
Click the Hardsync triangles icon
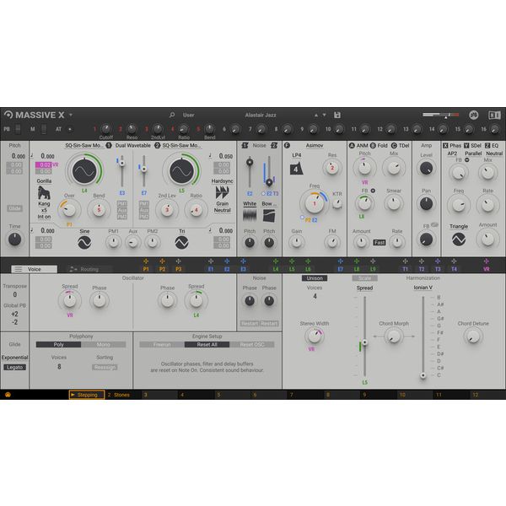coord(223,192)
